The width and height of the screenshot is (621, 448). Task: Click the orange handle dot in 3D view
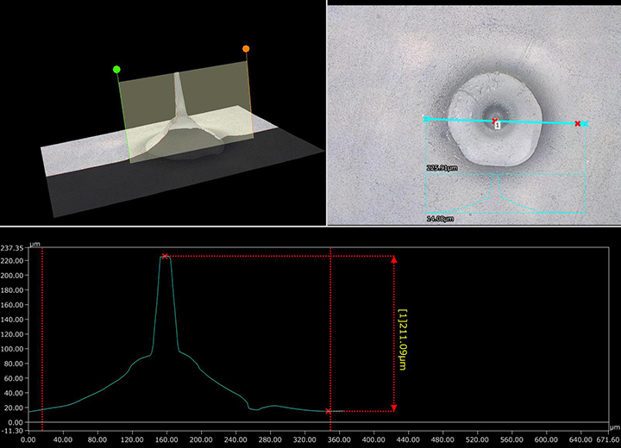(x=246, y=49)
